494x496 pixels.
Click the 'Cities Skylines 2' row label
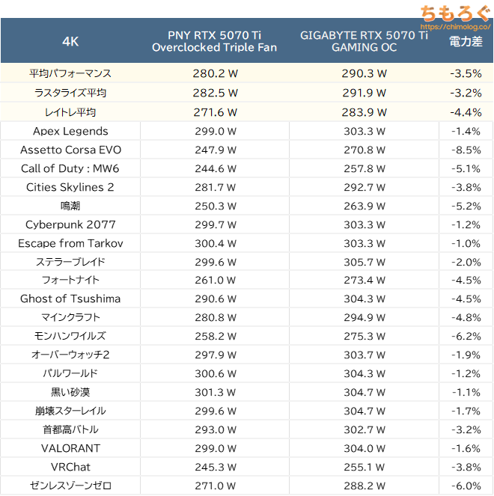point(70,187)
